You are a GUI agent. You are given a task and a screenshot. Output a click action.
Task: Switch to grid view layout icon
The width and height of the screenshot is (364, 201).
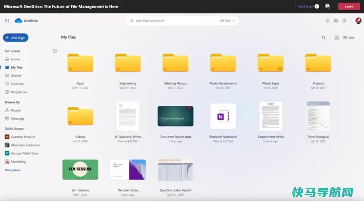click(336, 37)
